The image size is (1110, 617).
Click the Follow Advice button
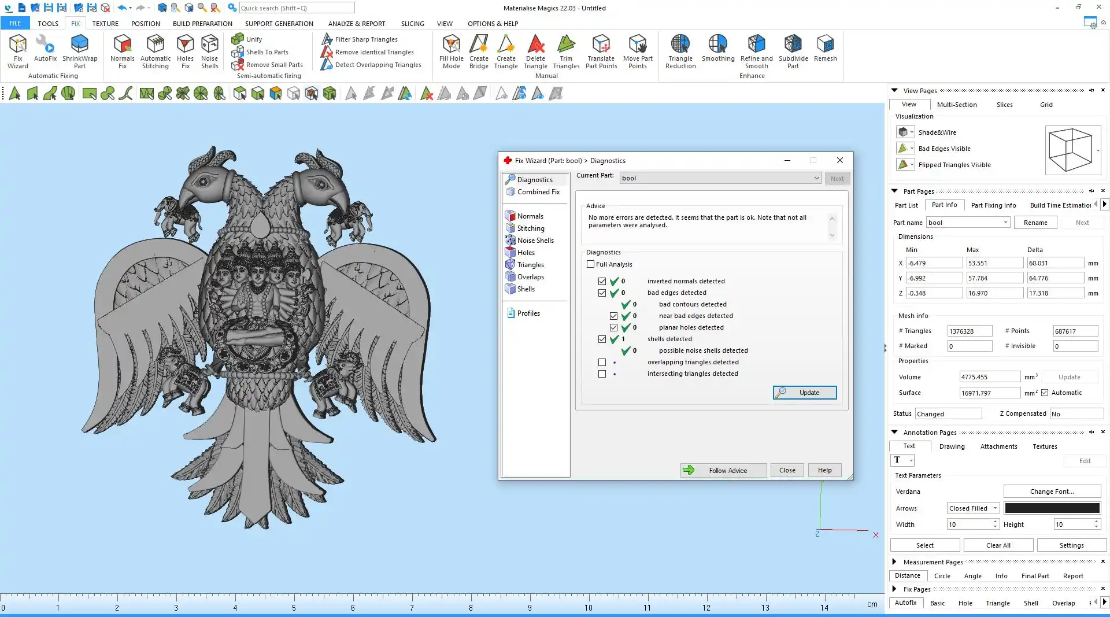point(723,471)
